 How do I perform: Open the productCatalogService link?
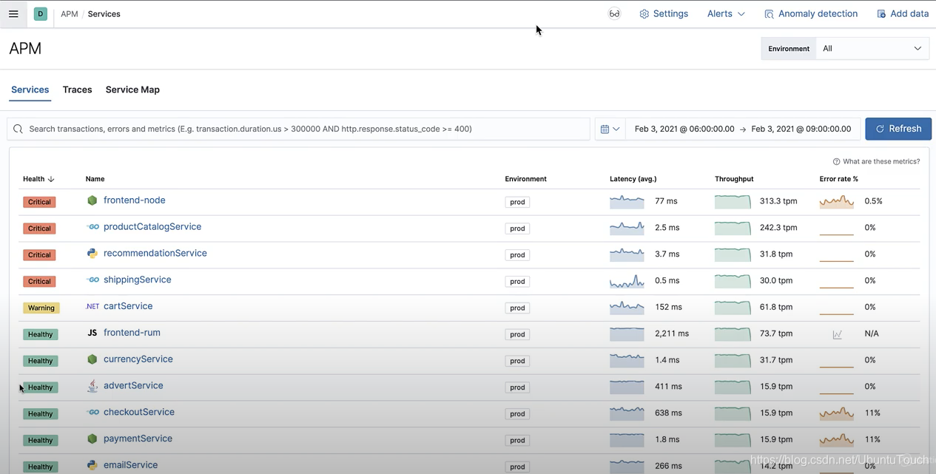tap(152, 227)
